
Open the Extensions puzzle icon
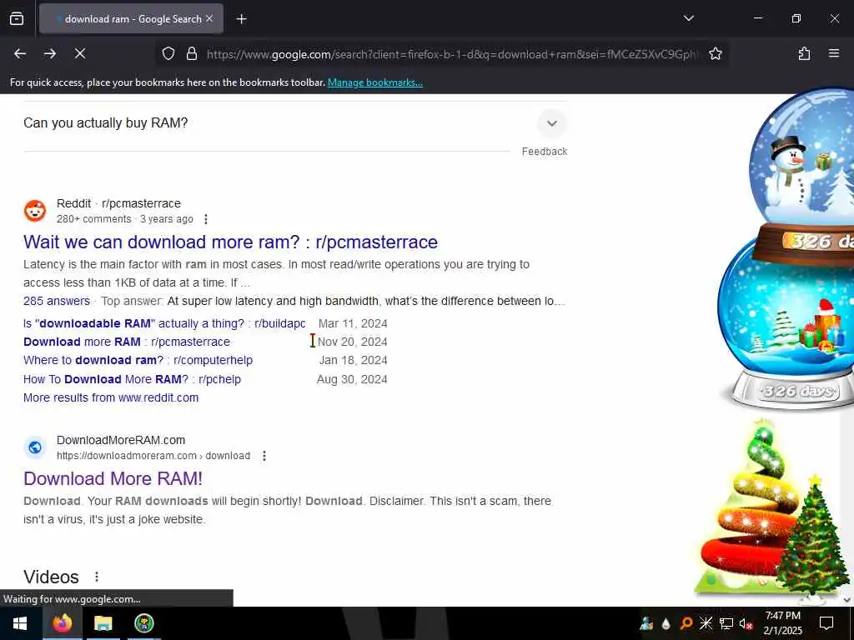point(804,53)
